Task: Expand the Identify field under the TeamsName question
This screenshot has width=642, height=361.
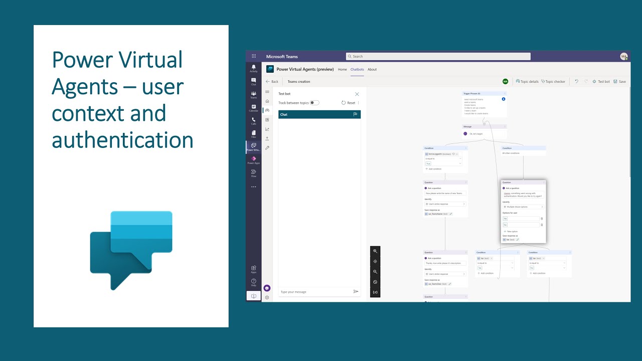Action: pos(445,204)
